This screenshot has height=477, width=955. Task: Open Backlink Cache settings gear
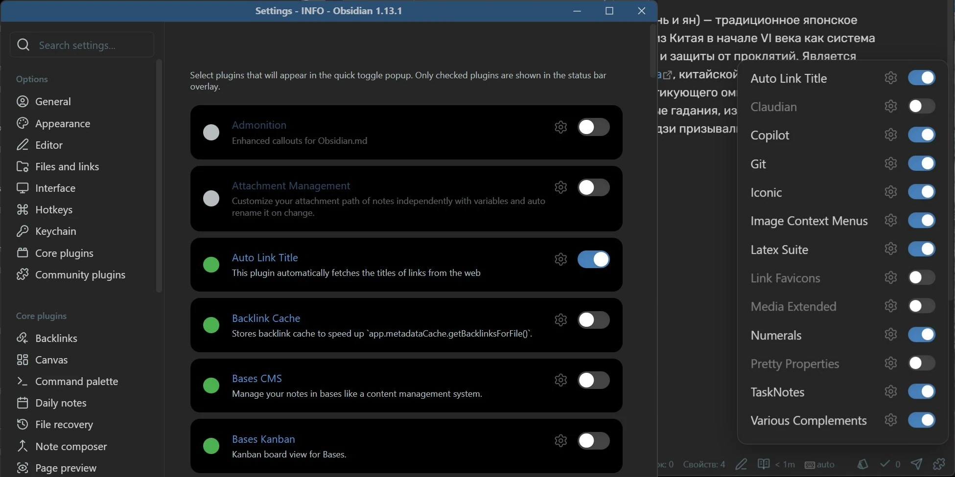[x=560, y=320]
